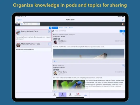The height and width of the screenshot is (105, 140).
Task: Click the magnifier search icon
Action: 21,24
